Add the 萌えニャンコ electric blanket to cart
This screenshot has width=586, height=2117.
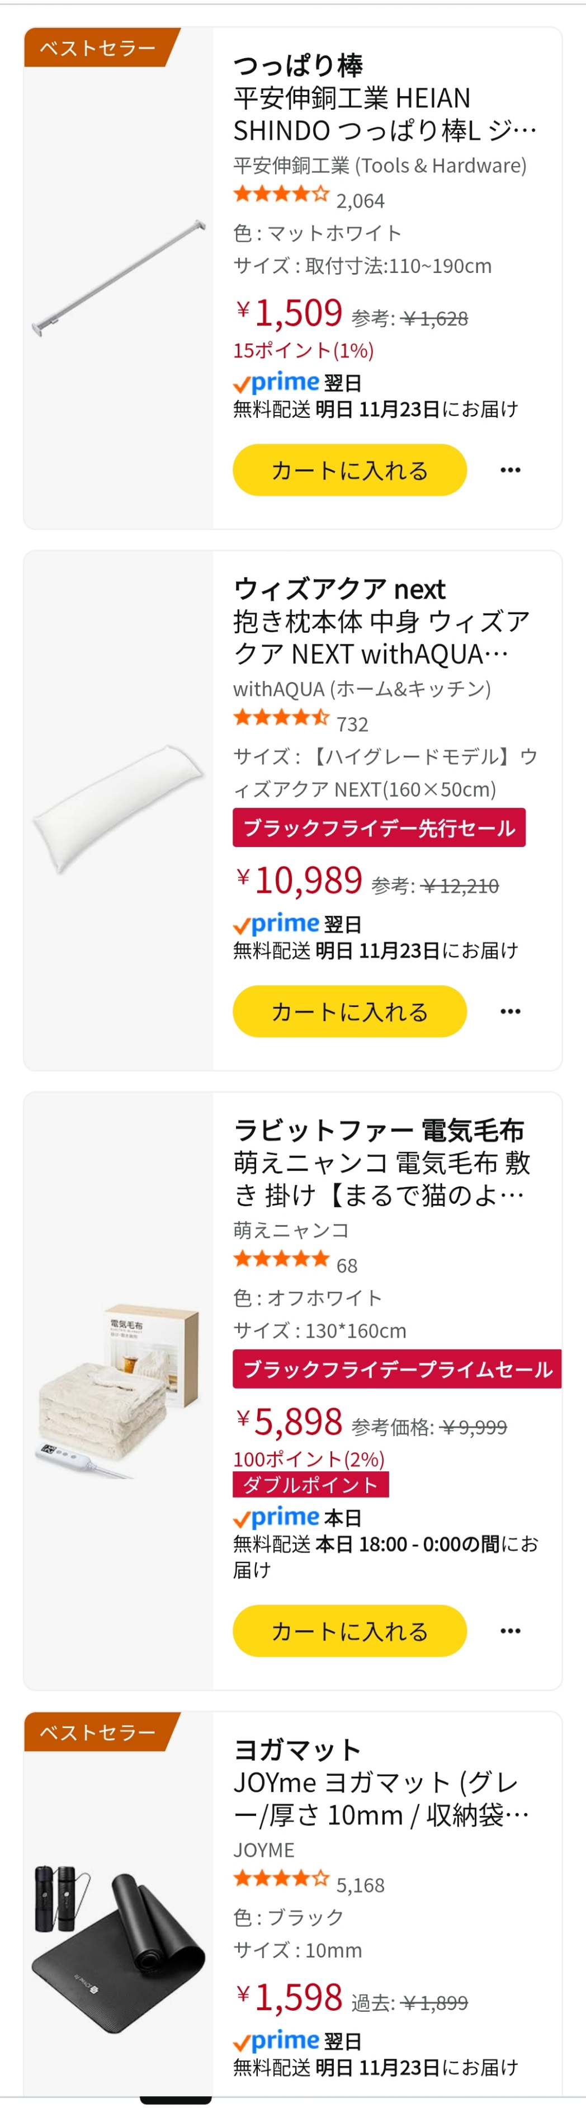pyautogui.click(x=349, y=1630)
